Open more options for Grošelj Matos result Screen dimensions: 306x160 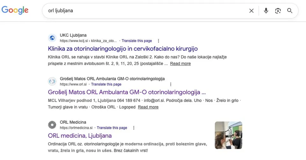coord(171,84)
